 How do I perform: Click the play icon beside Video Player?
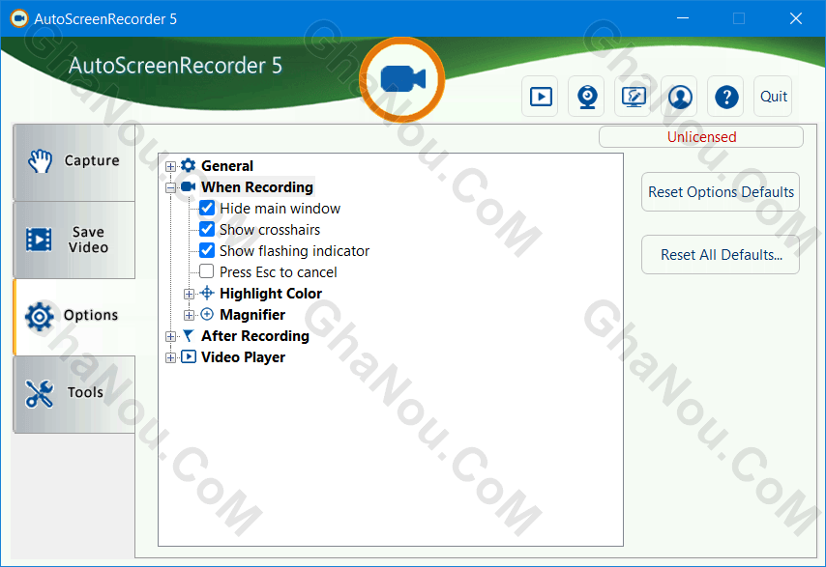pos(188,356)
